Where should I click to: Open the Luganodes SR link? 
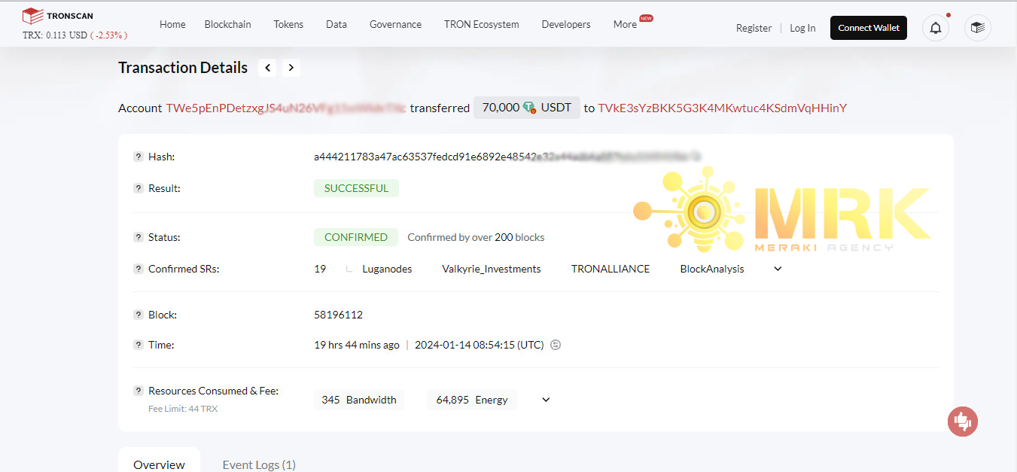pyautogui.click(x=387, y=269)
